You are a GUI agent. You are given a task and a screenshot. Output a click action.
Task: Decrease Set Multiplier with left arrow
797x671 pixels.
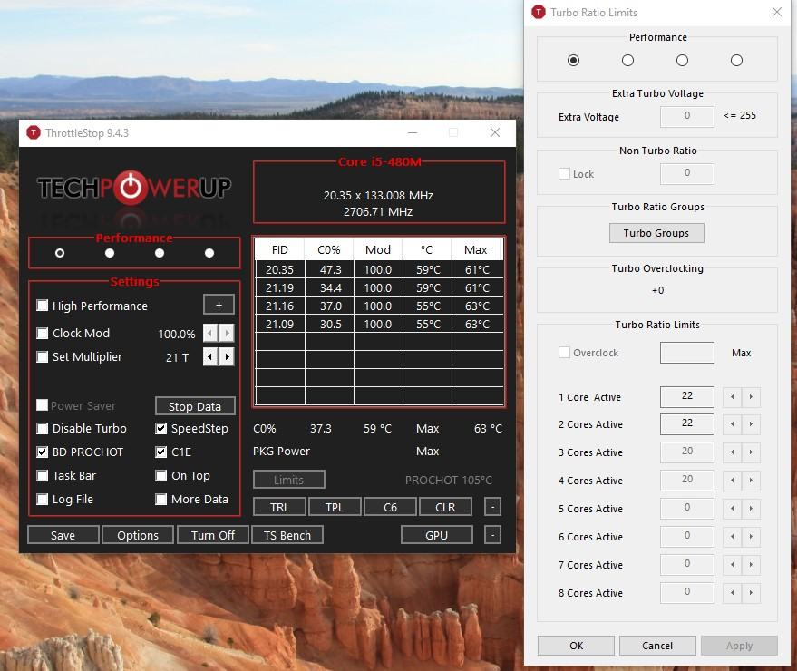coord(210,357)
